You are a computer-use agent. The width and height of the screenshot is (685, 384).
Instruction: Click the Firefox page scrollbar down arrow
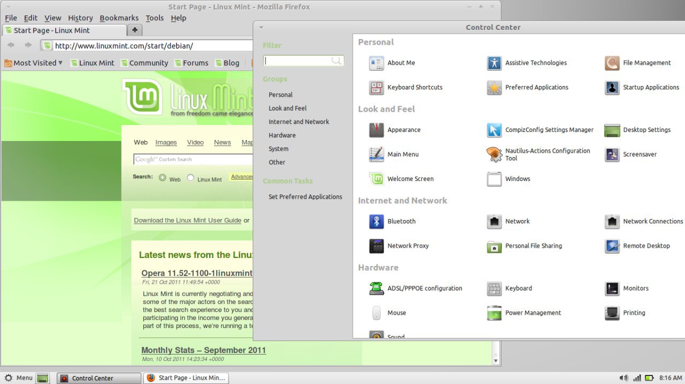point(496,361)
